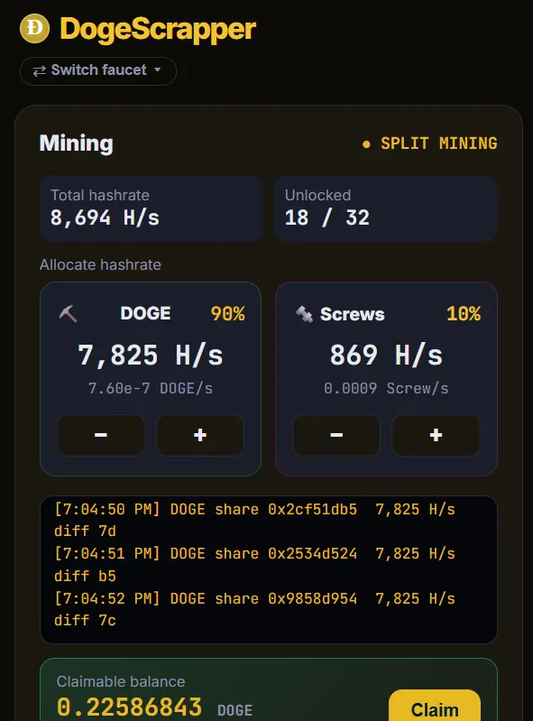Click the screw icon on Screws card
The width and height of the screenshot is (533, 721).
(x=304, y=314)
